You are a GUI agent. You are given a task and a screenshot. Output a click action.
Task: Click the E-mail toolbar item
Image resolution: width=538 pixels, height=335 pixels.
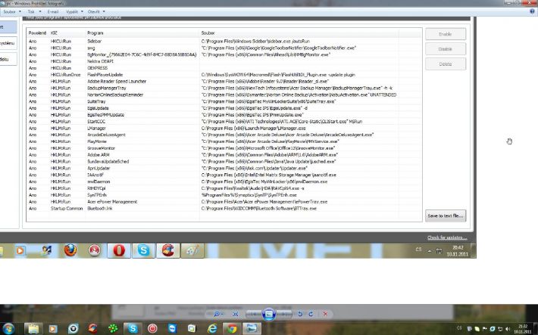[53, 11]
